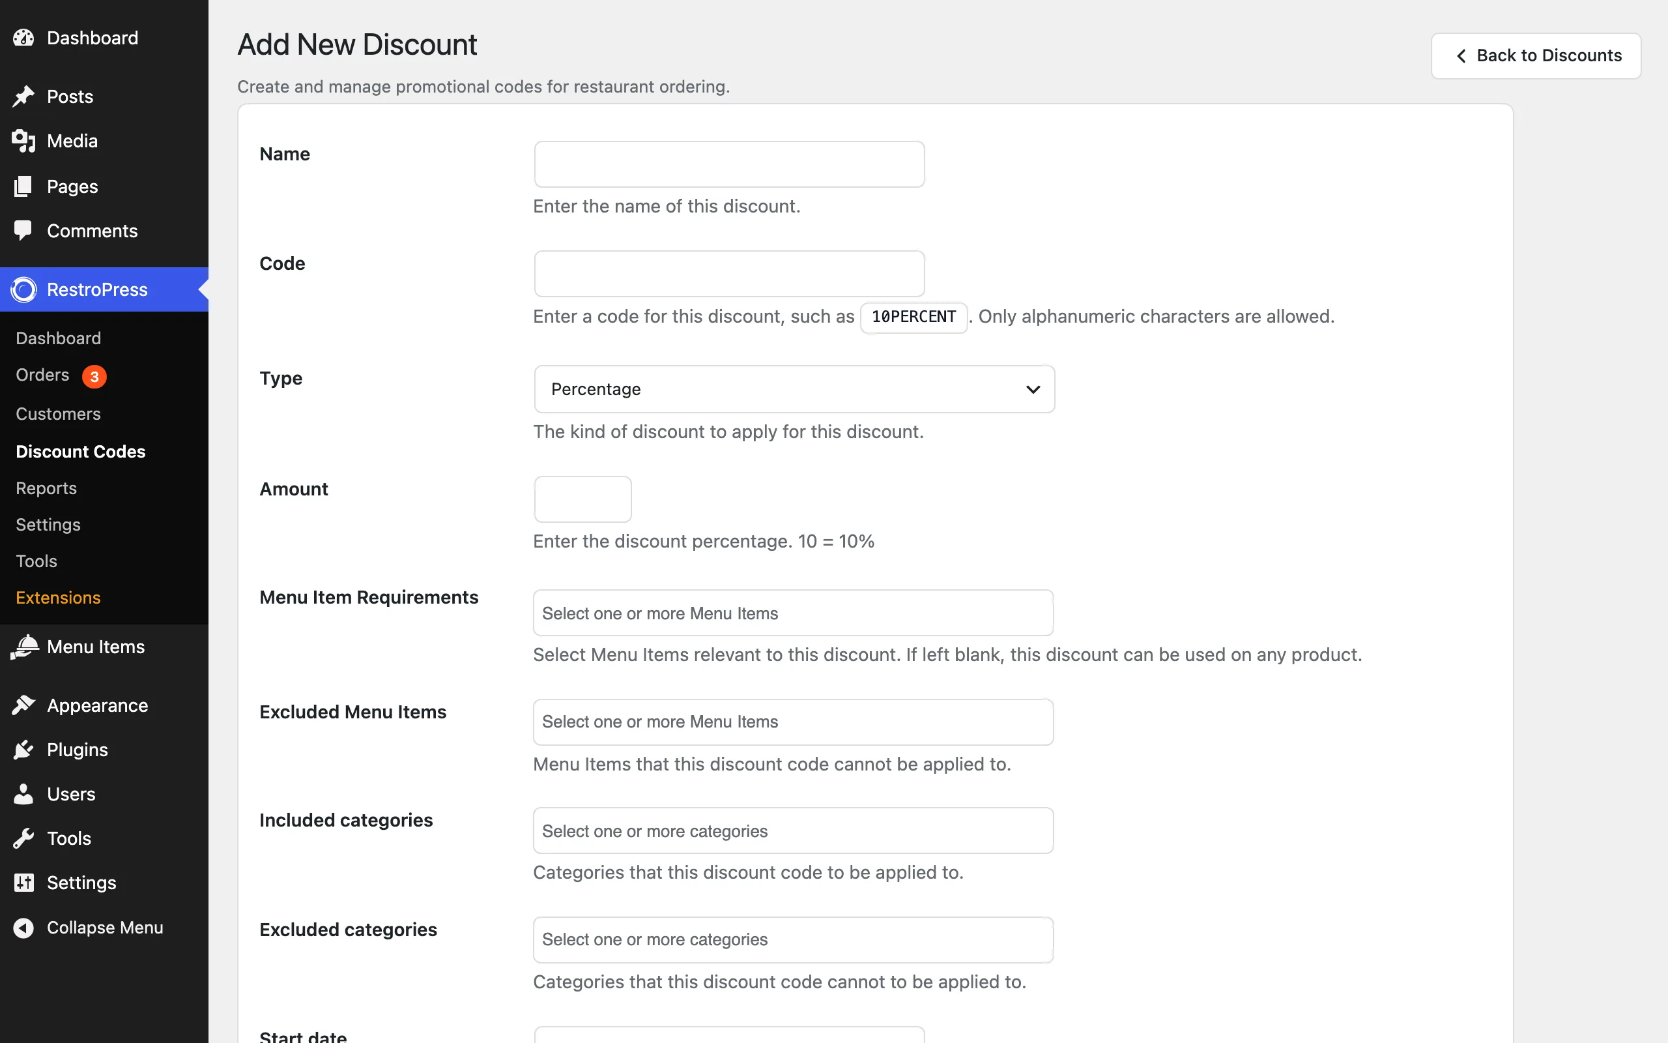The height and width of the screenshot is (1043, 1668).
Task: Click the Appearance paintbrush icon
Action: (23, 705)
